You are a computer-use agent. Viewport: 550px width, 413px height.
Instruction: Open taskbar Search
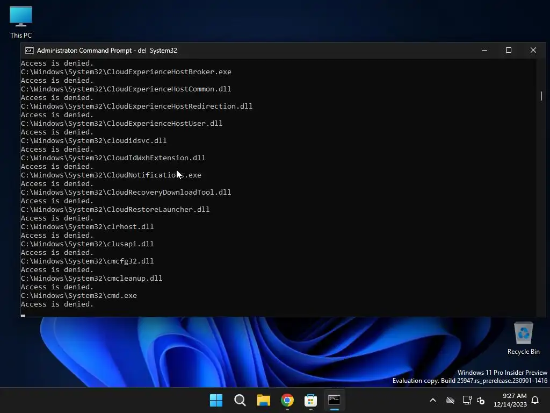coord(240,400)
